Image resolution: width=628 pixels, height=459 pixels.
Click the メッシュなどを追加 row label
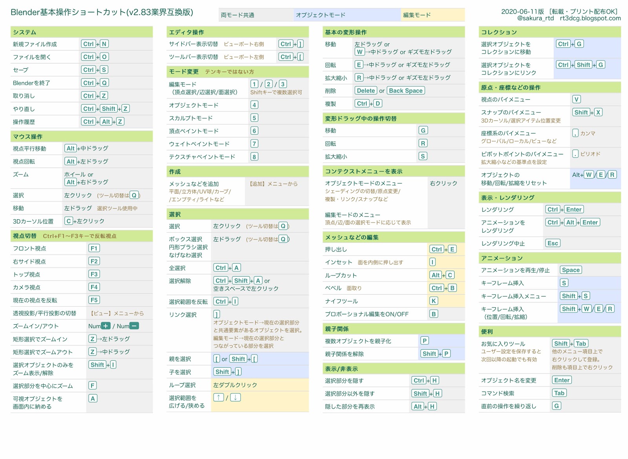pos(194,184)
